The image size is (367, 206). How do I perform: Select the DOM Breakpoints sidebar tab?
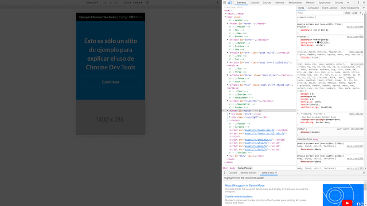pyautogui.click(x=350, y=7)
